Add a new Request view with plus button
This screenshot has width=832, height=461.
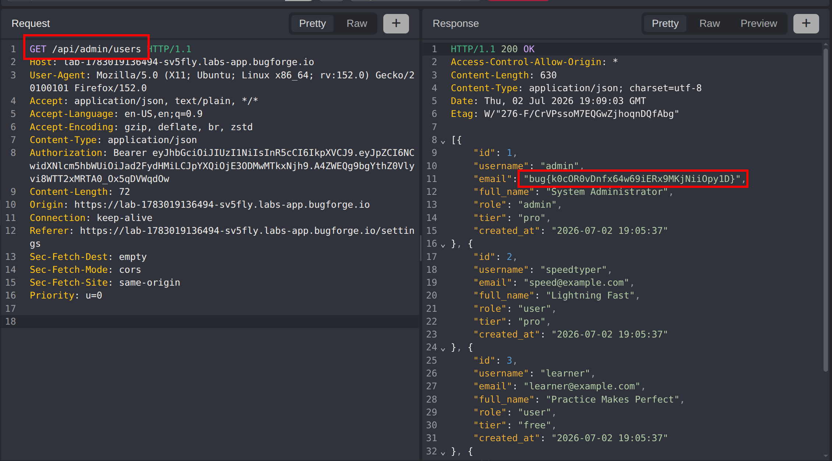pyautogui.click(x=396, y=24)
